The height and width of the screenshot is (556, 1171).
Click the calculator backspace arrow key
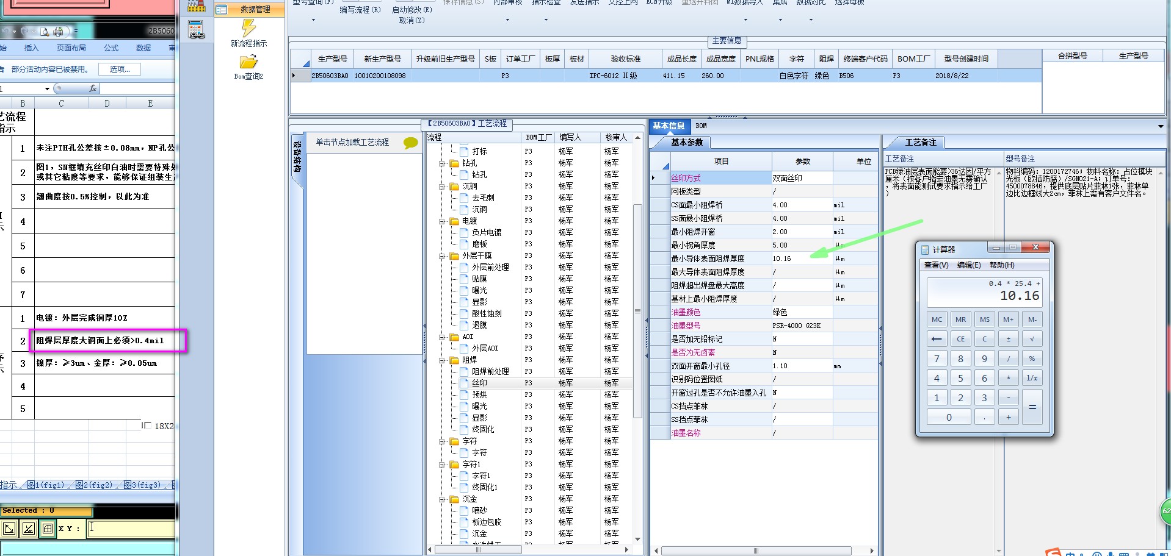pos(937,339)
